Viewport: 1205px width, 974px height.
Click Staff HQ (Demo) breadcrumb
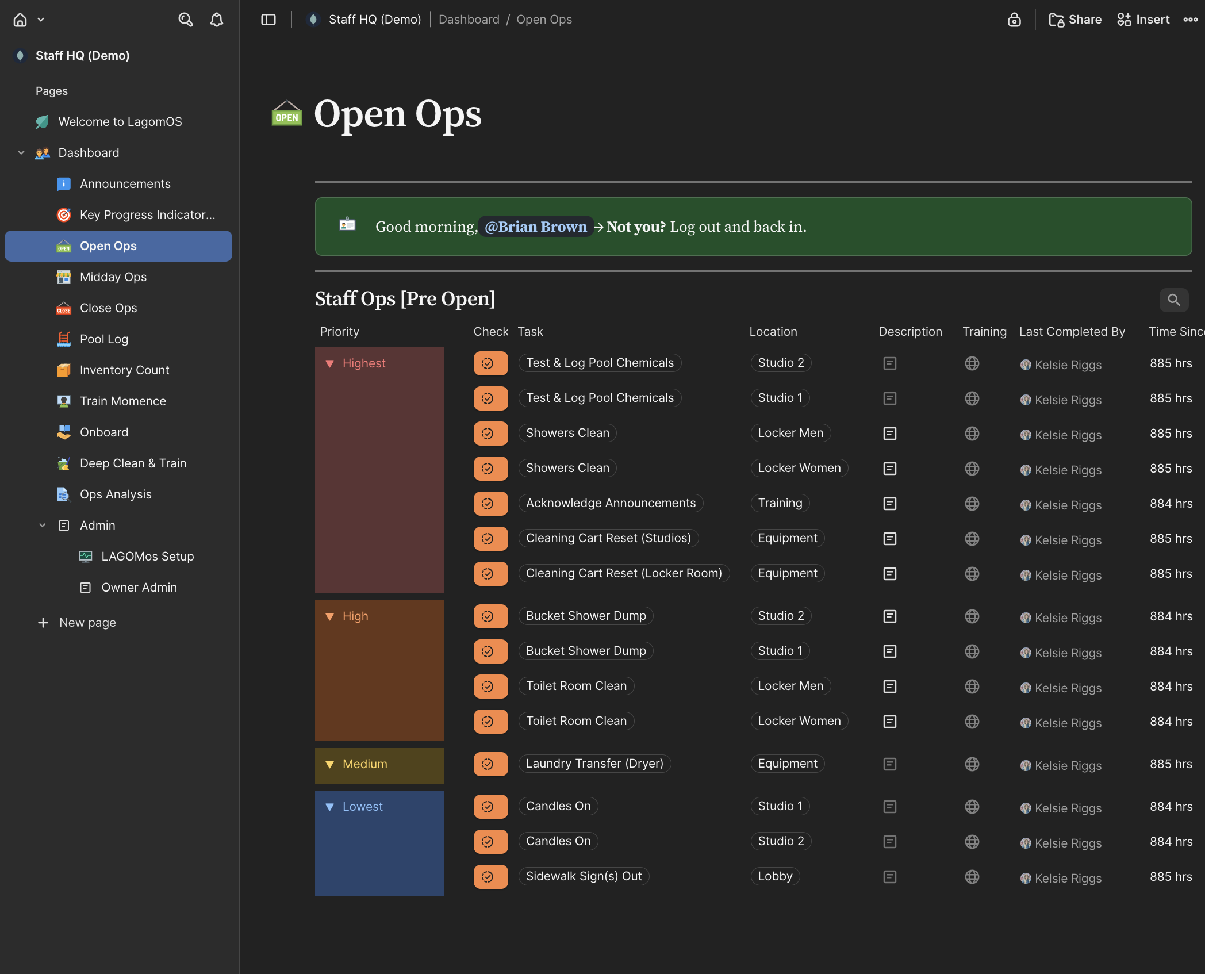(375, 20)
